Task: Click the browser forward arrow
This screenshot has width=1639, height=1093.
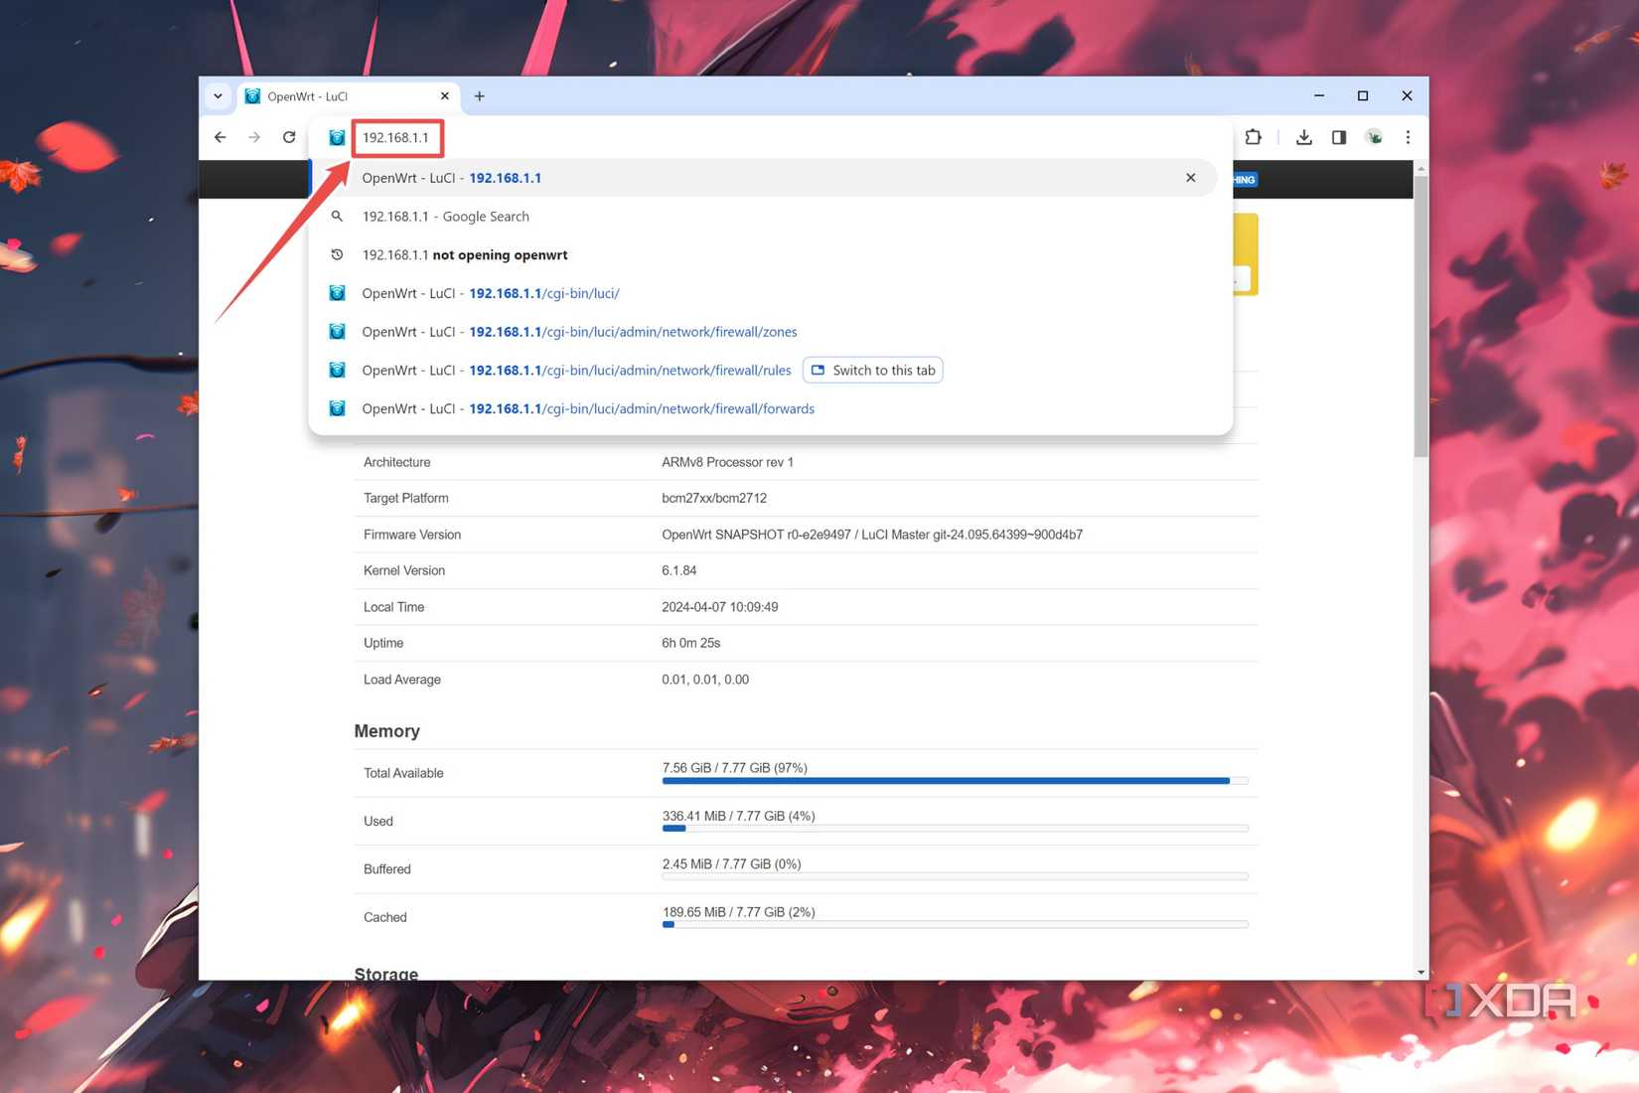Action: pos(254,137)
